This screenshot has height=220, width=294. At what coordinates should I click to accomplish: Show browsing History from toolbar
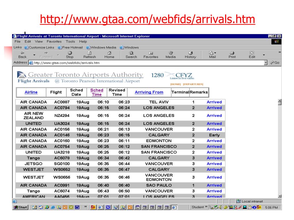(191, 55)
